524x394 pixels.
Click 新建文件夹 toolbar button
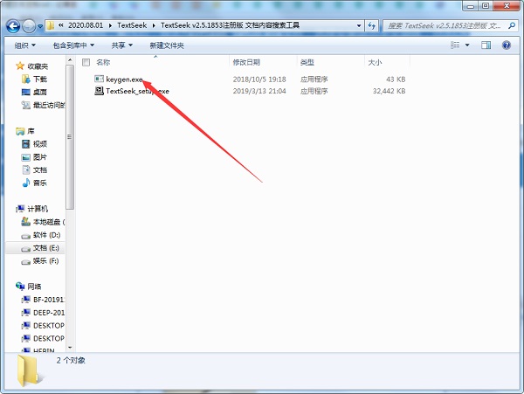pos(167,45)
